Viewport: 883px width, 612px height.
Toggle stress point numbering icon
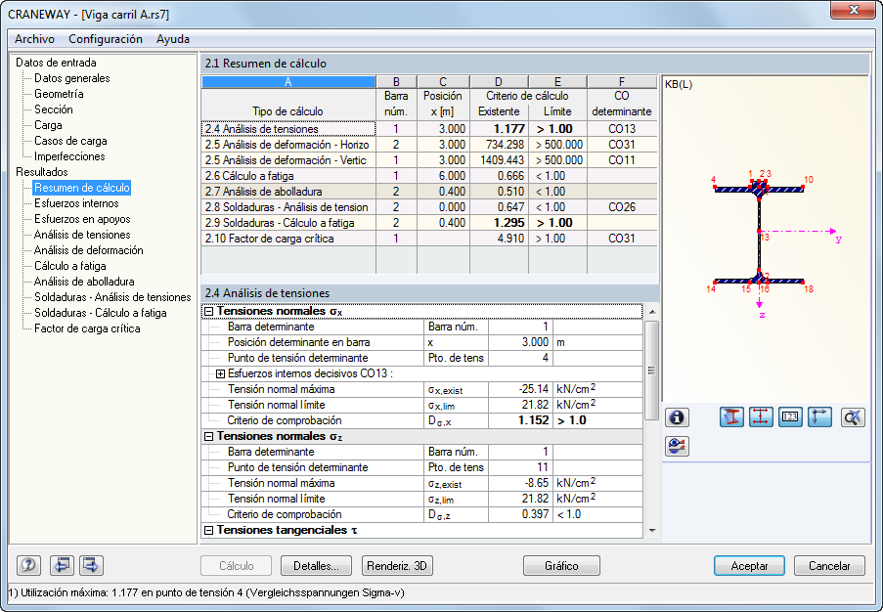tap(790, 417)
